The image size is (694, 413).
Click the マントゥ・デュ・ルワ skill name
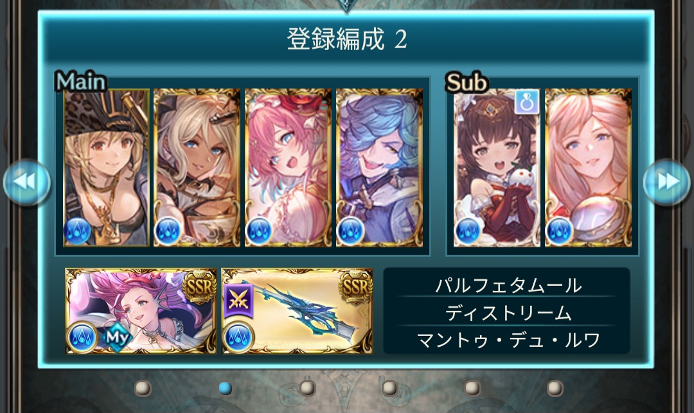508,340
